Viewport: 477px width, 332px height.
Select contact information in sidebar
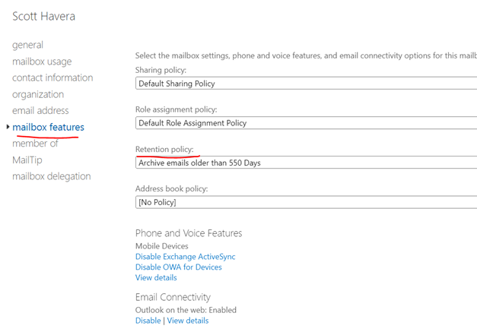52,77
